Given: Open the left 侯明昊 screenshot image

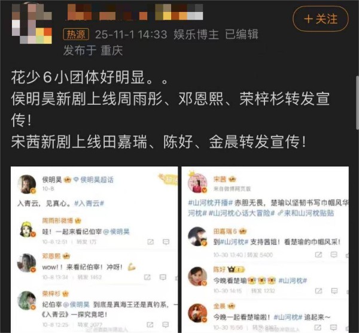Looking at the screenshot, I should click(x=94, y=249).
